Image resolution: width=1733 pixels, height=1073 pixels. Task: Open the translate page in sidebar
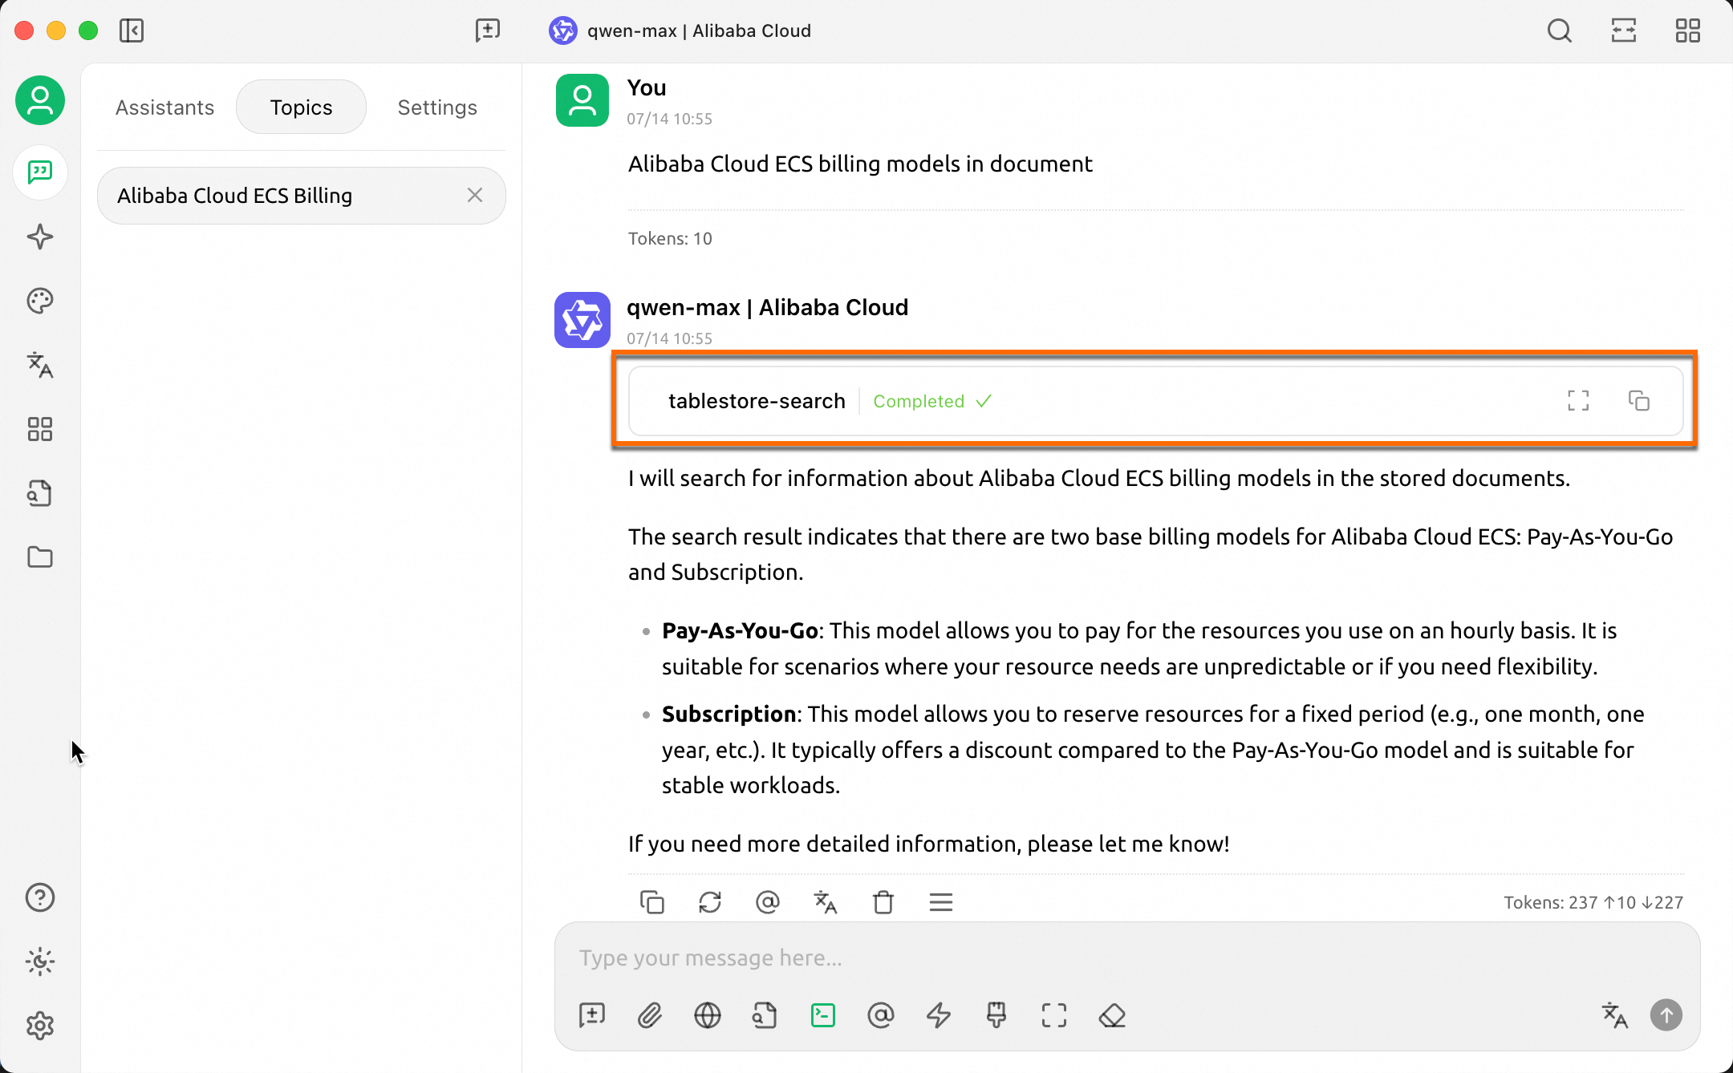tap(40, 365)
